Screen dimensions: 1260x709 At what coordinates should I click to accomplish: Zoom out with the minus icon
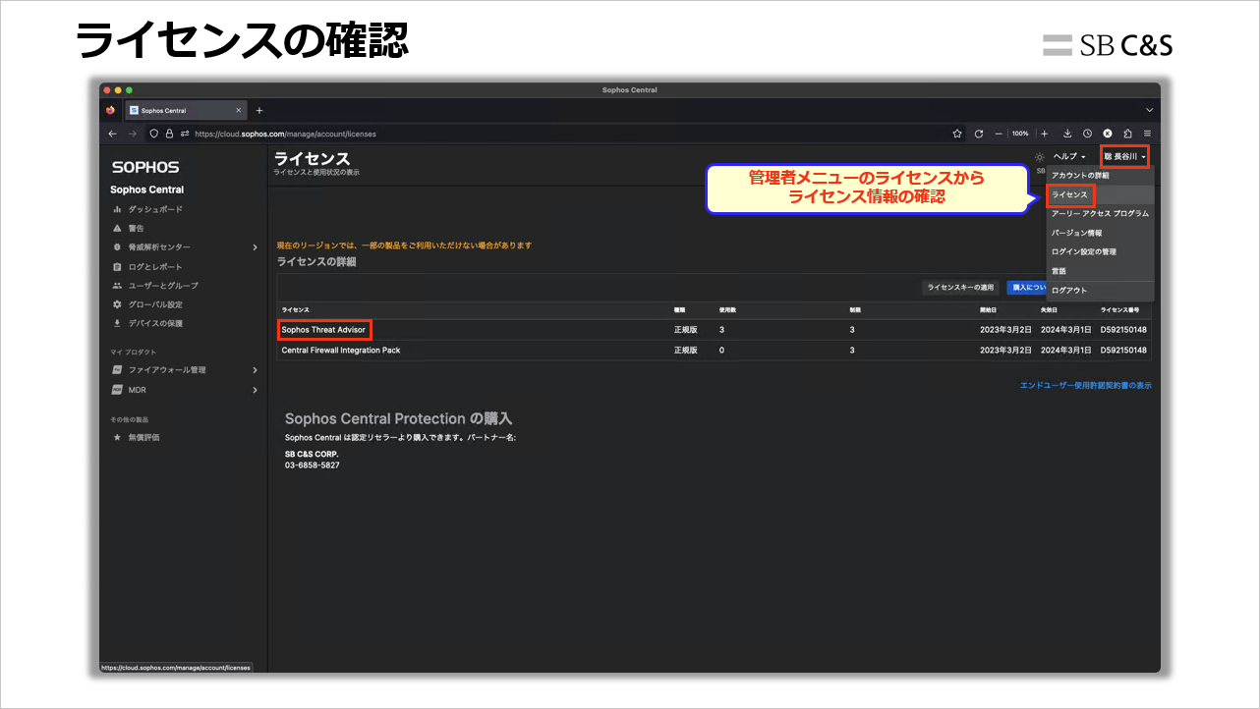coord(999,134)
